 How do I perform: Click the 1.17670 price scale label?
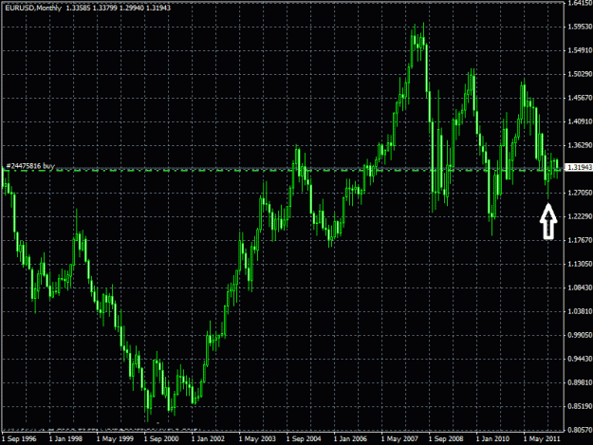pyautogui.click(x=580, y=240)
